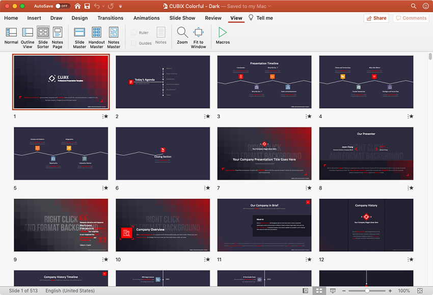Toggle the AutoSave switch
The image size is (433, 295).
click(62, 6)
